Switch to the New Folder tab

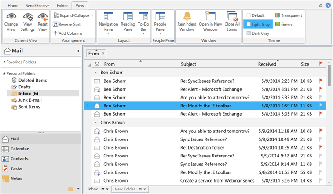pos(124,189)
